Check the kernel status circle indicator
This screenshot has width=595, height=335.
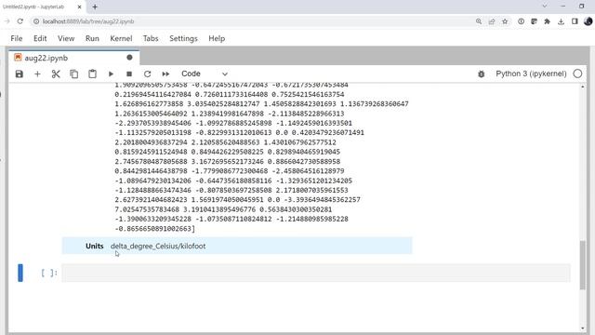pyautogui.click(x=577, y=74)
